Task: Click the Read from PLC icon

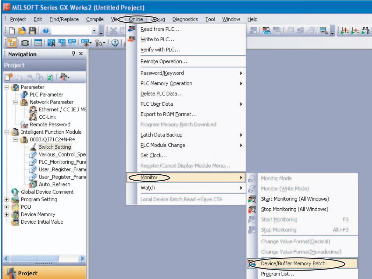Action: (x=132, y=29)
